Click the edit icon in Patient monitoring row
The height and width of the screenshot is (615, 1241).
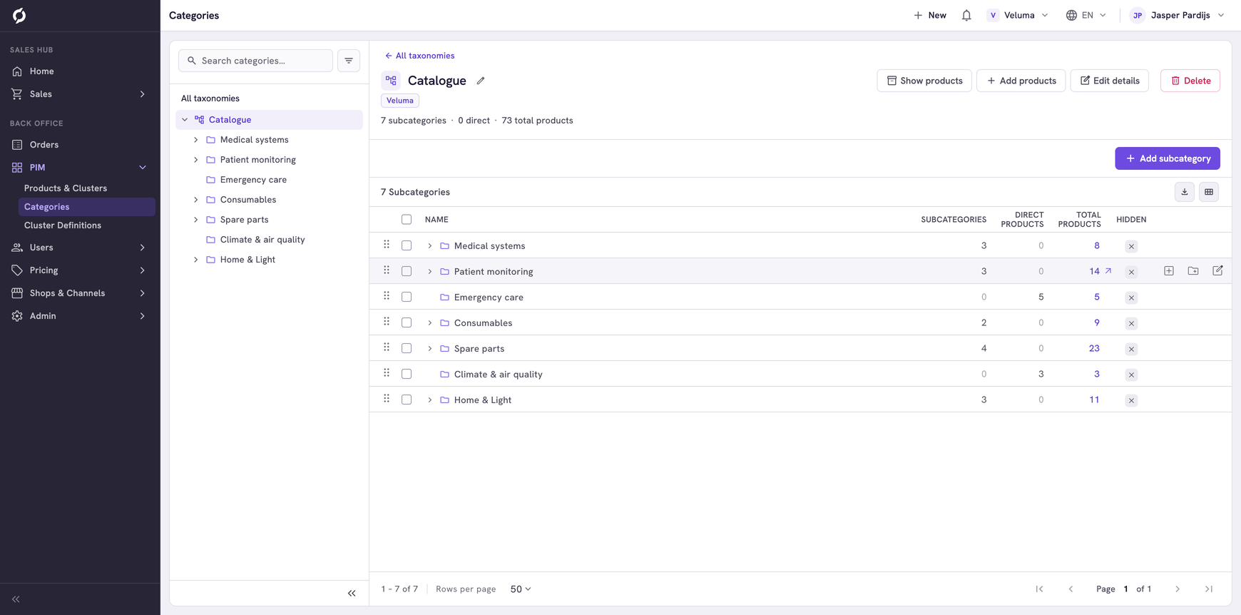click(1217, 271)
